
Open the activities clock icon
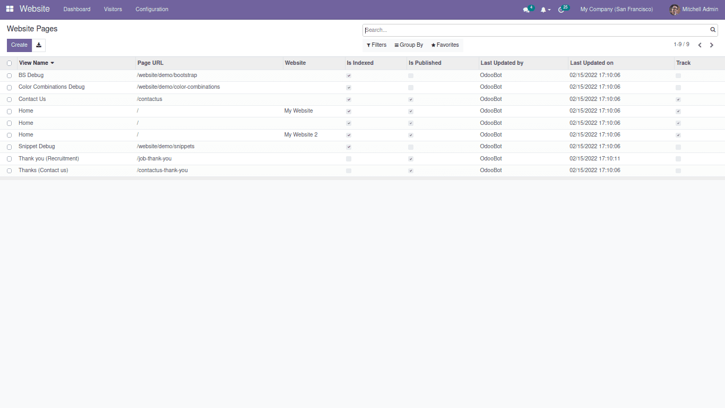click(561, 10)
